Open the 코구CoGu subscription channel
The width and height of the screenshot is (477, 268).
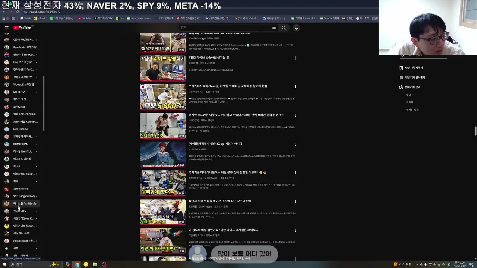pos(22,107)
